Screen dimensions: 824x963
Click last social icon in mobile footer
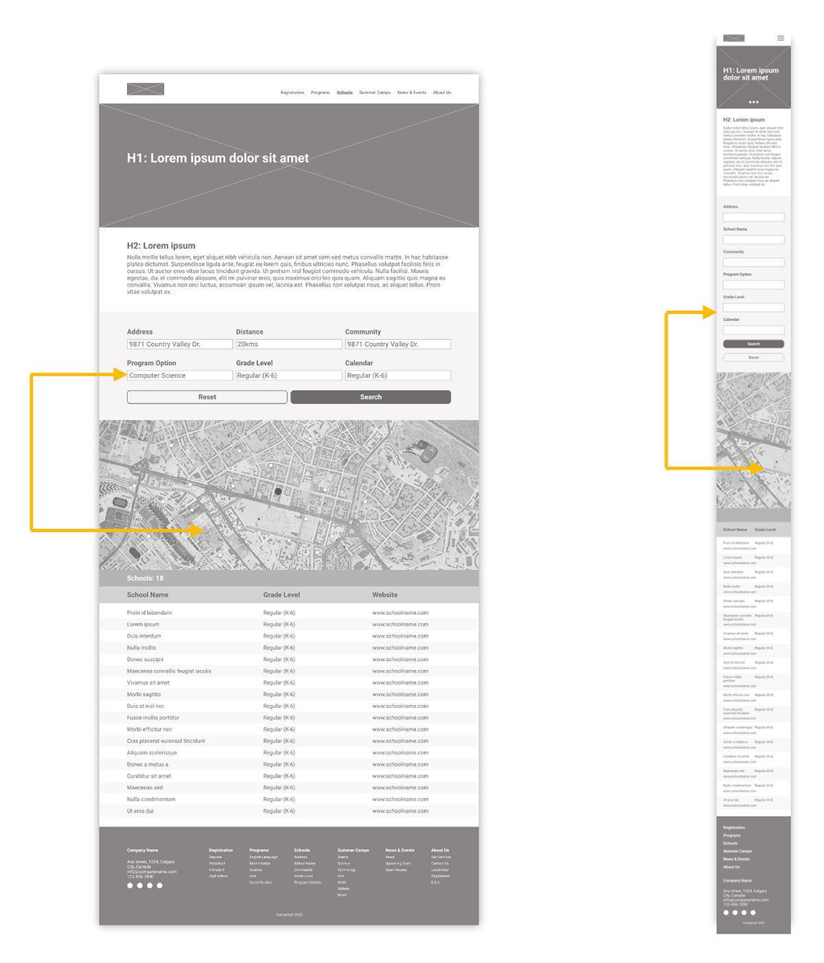[x=753, y=913]
